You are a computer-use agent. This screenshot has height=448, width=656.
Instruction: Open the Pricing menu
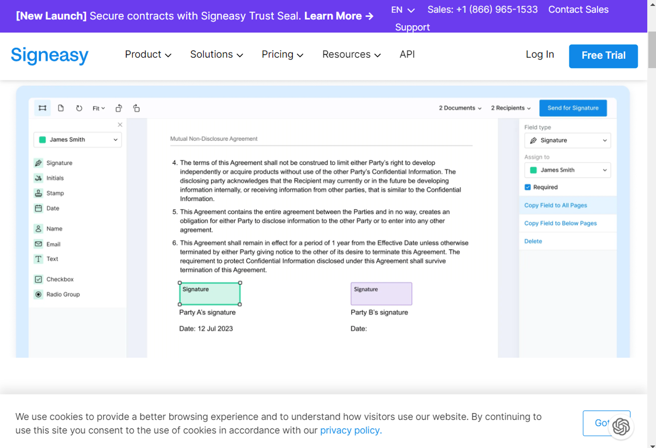tap(282, 55)
